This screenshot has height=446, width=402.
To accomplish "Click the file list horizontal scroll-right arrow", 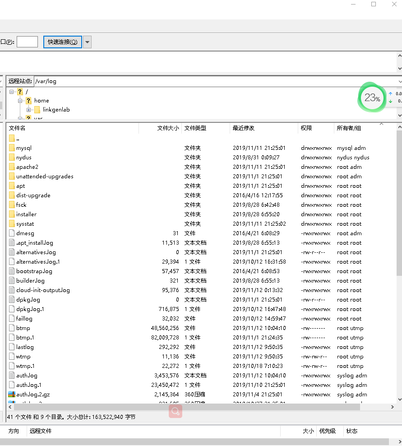I will 393,407.
